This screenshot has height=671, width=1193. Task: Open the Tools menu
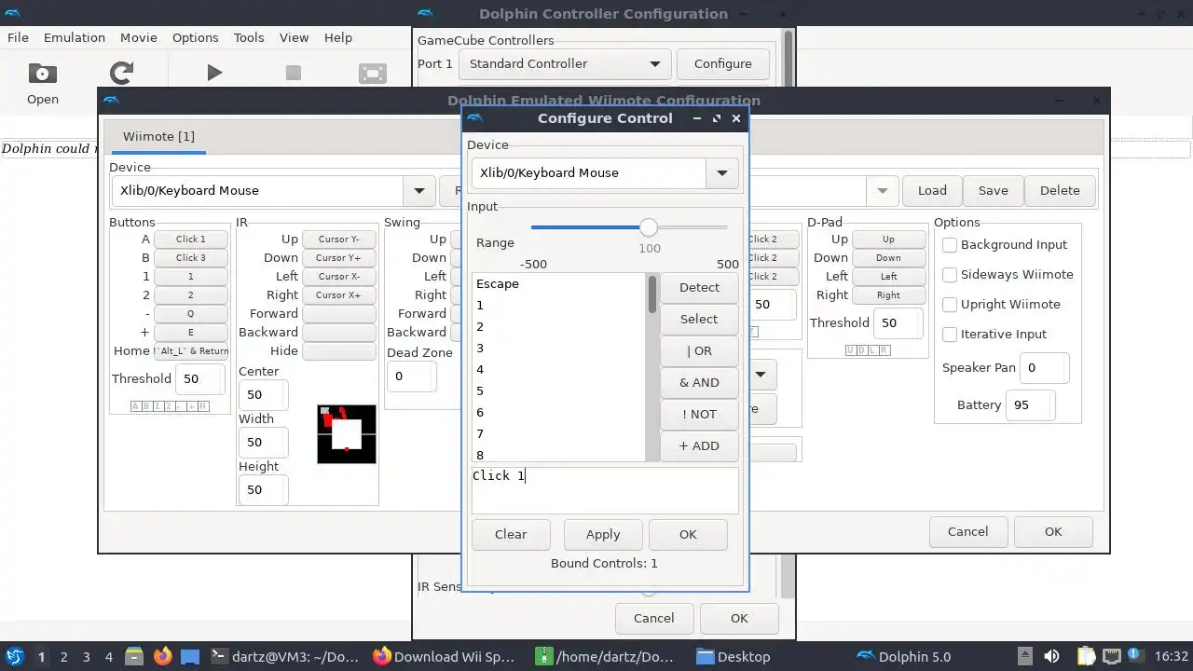pos(249,37)
